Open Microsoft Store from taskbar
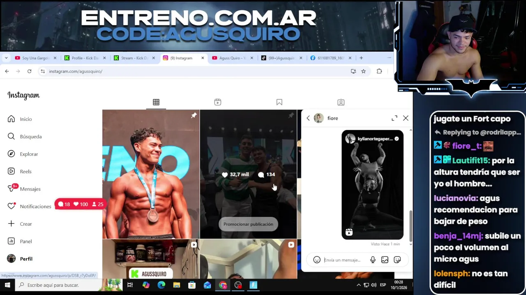This screenshot has height=295, width=526. tap(192, 285)
